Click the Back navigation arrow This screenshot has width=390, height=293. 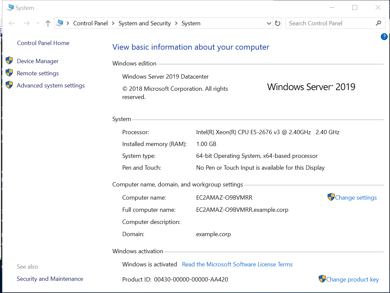[12, 23]
